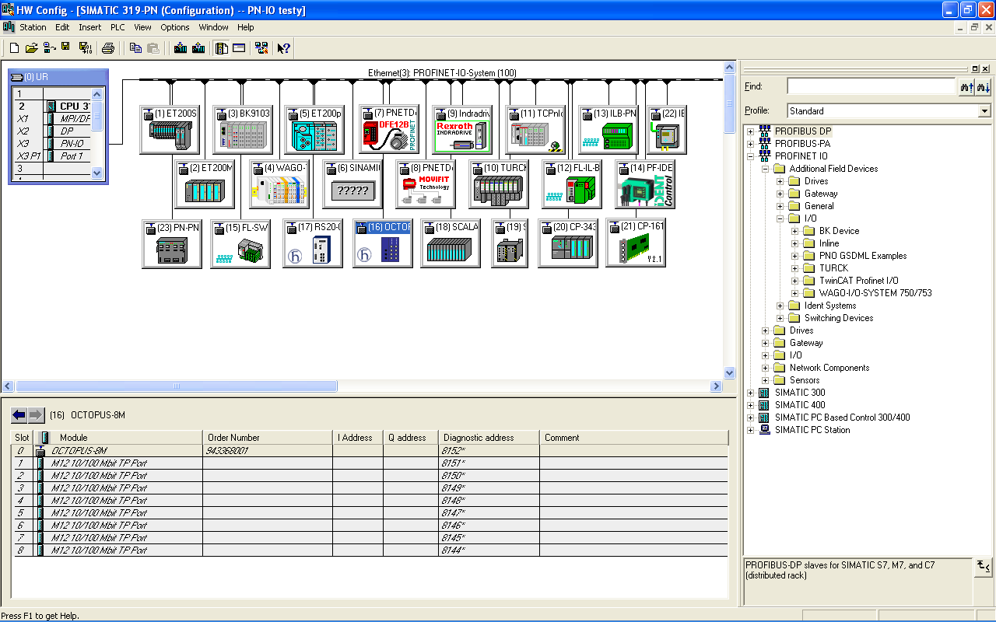Navigate back with the left arrow button

click(19, 414)
